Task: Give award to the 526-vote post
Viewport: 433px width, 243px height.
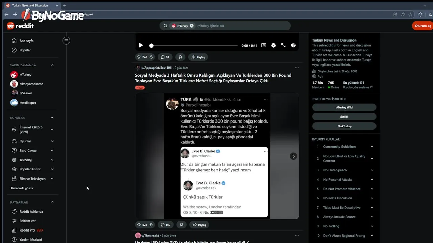Action: 182,225
